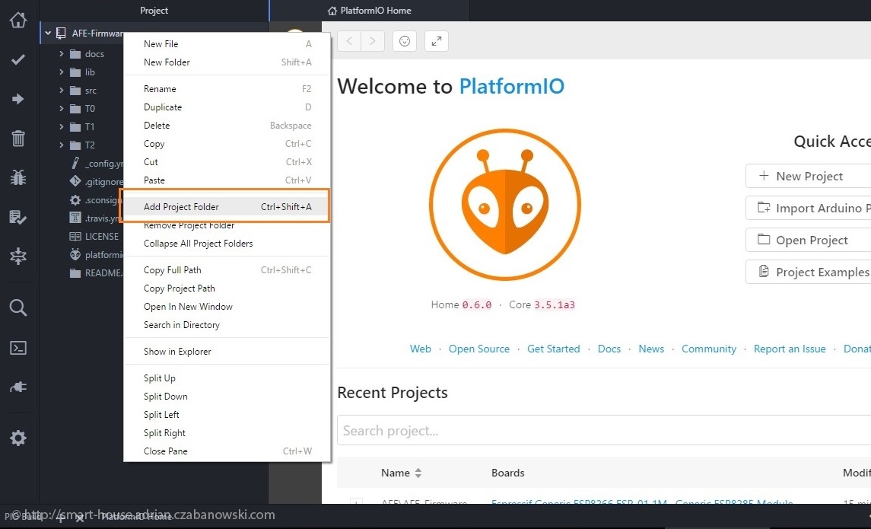This screenshot has height=529, width=871.
Task: Sort projects by Name column arrows
Action: coord(418,473)
